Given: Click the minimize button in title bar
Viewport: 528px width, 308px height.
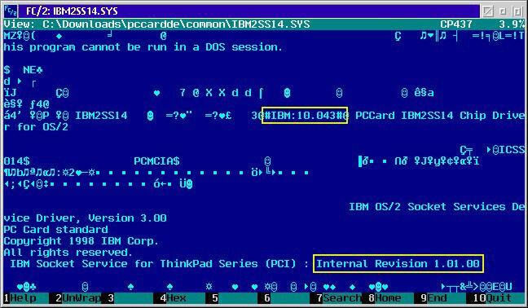Looking at the screenshot, I should click(503, 11).
